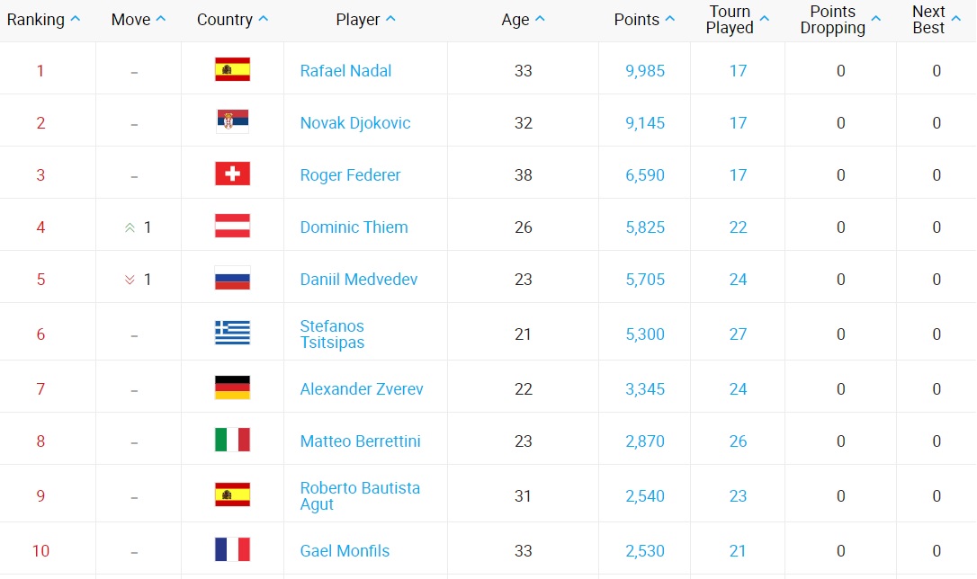The width and height of the screenshot is (977, 579).
Task: Click the France flag beside Gael Monfils
Action: (232, 550)
